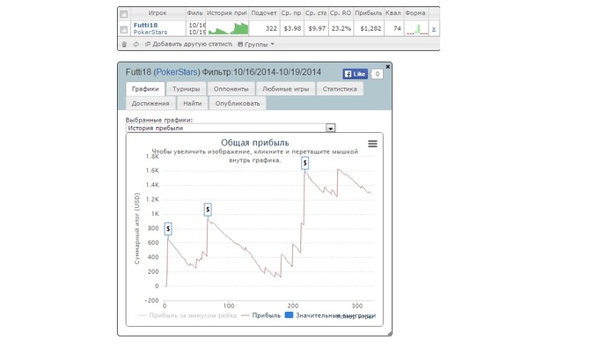Click the $9.97 average stake cell
This screenshot has height=347, width=616.
[x=316, y=29]
